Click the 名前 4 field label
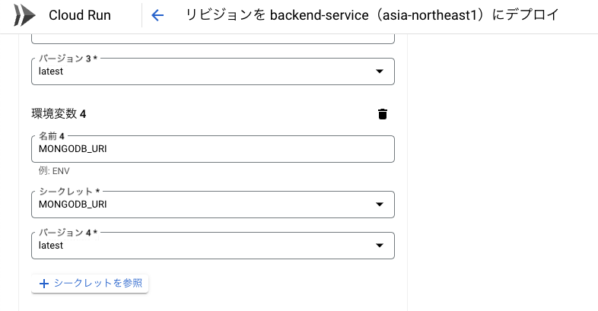This screenshot has height=311, width=598. 52,136
